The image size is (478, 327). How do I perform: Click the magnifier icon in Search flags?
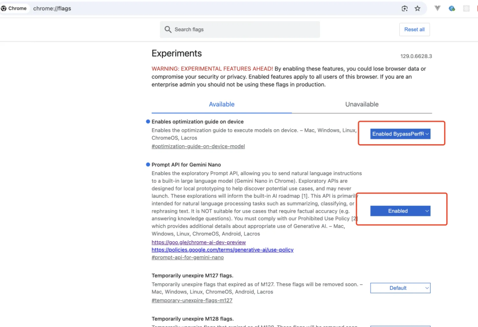[168, 30]
